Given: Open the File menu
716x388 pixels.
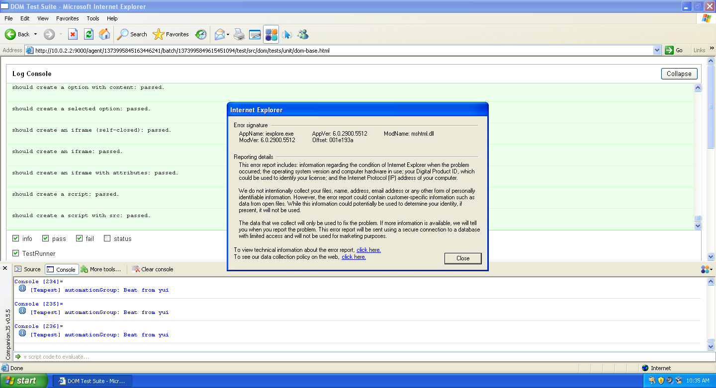Looking at the screenshot, I should click(x=8, y=18).
